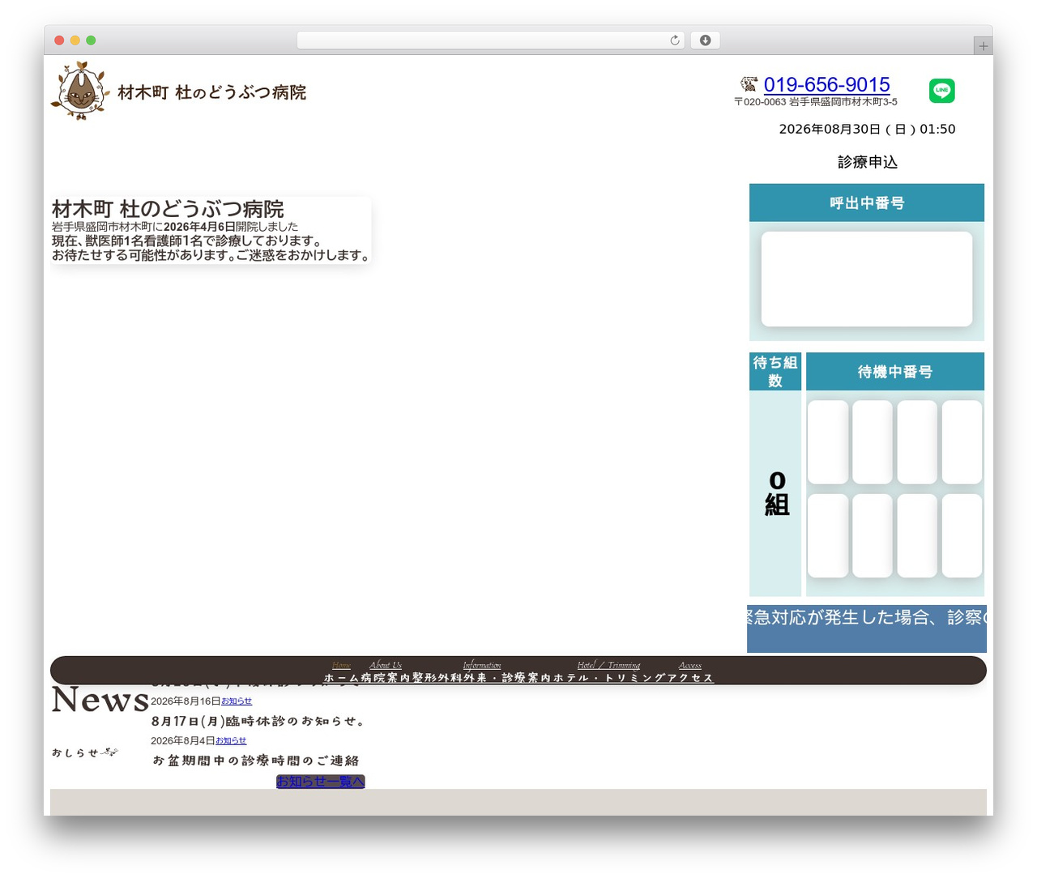Click the hospital cat logo
Image resolution: width=1037 pixels, height=878 pixels.
[79, 91]
